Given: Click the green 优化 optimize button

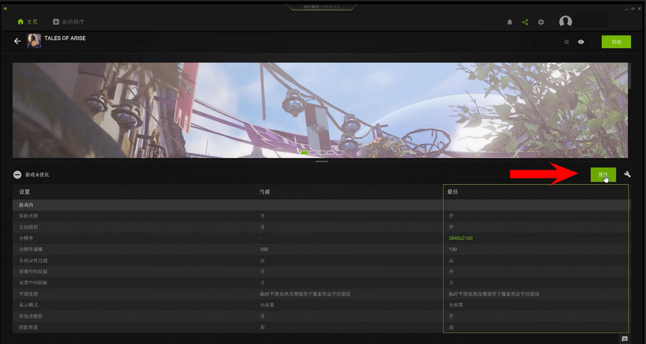Looking at the screenshot, I should pos(603,175).
